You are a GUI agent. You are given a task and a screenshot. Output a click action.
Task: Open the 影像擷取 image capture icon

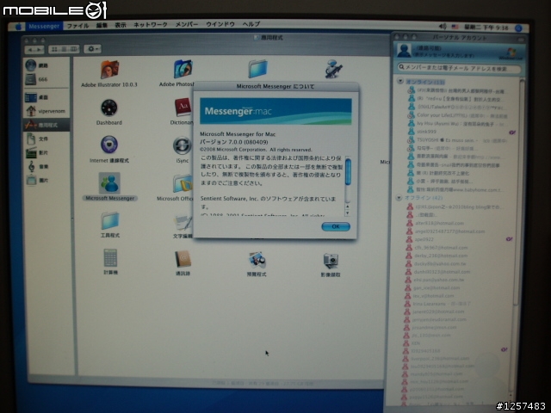point(331,262)
